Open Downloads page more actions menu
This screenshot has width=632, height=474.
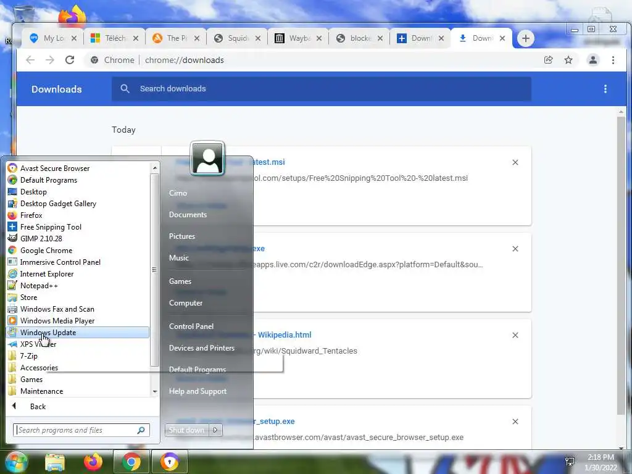coord(605,89)
